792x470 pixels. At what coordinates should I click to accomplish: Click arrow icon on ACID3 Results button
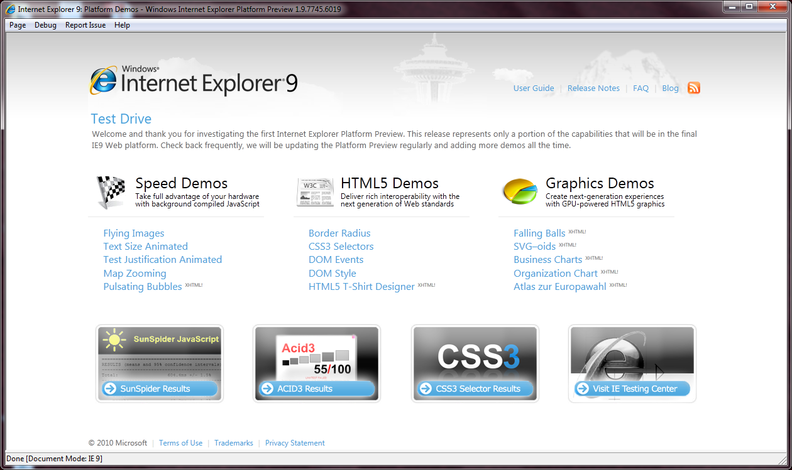tap(268, 388)
